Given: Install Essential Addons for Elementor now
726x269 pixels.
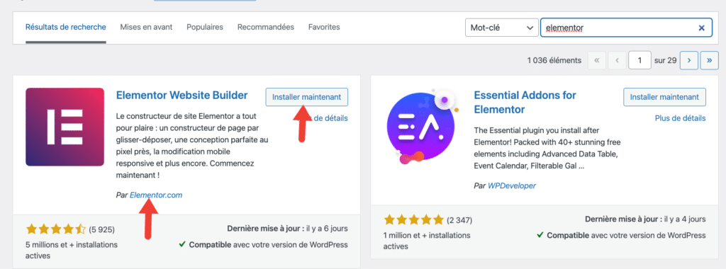Looking at the screenshot, I should pos(664,98).
